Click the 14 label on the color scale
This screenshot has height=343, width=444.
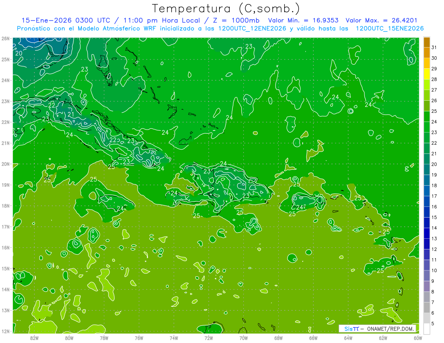(x=434, y=228)
